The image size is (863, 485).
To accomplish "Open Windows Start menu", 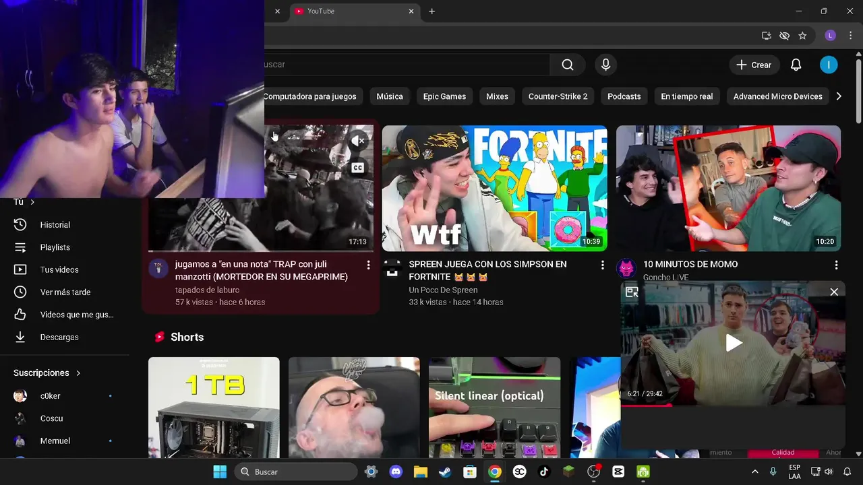I will 220,472.
